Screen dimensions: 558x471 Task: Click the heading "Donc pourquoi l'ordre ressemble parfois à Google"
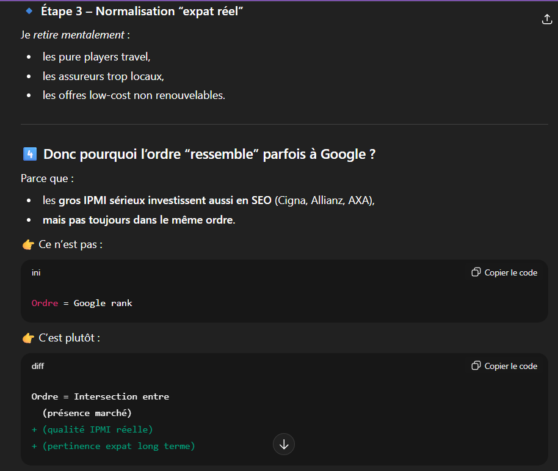(209, 154)
